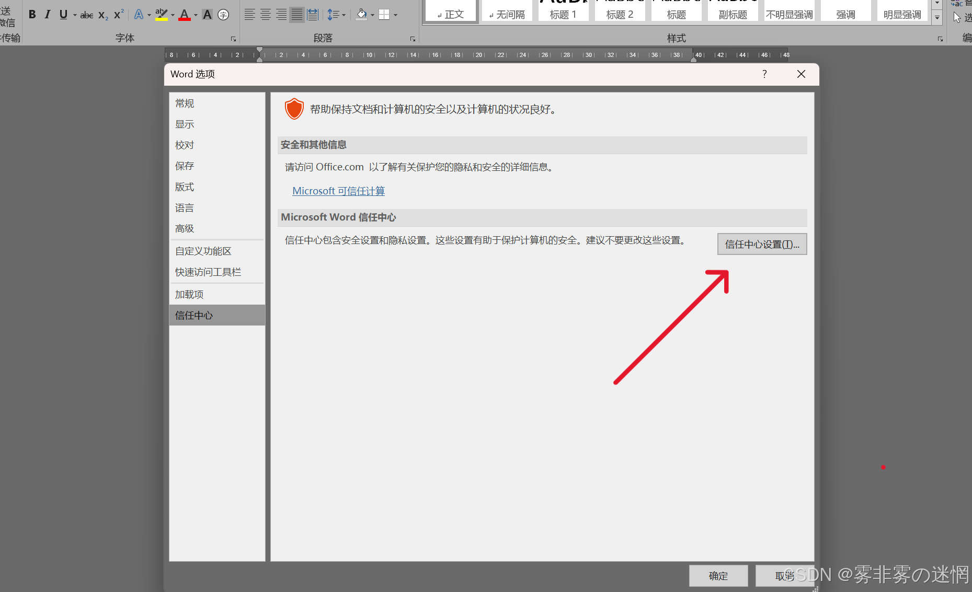Close the Word 选项 dialog
This screenshot has height=592, width=972.
[x=801, y=74]
